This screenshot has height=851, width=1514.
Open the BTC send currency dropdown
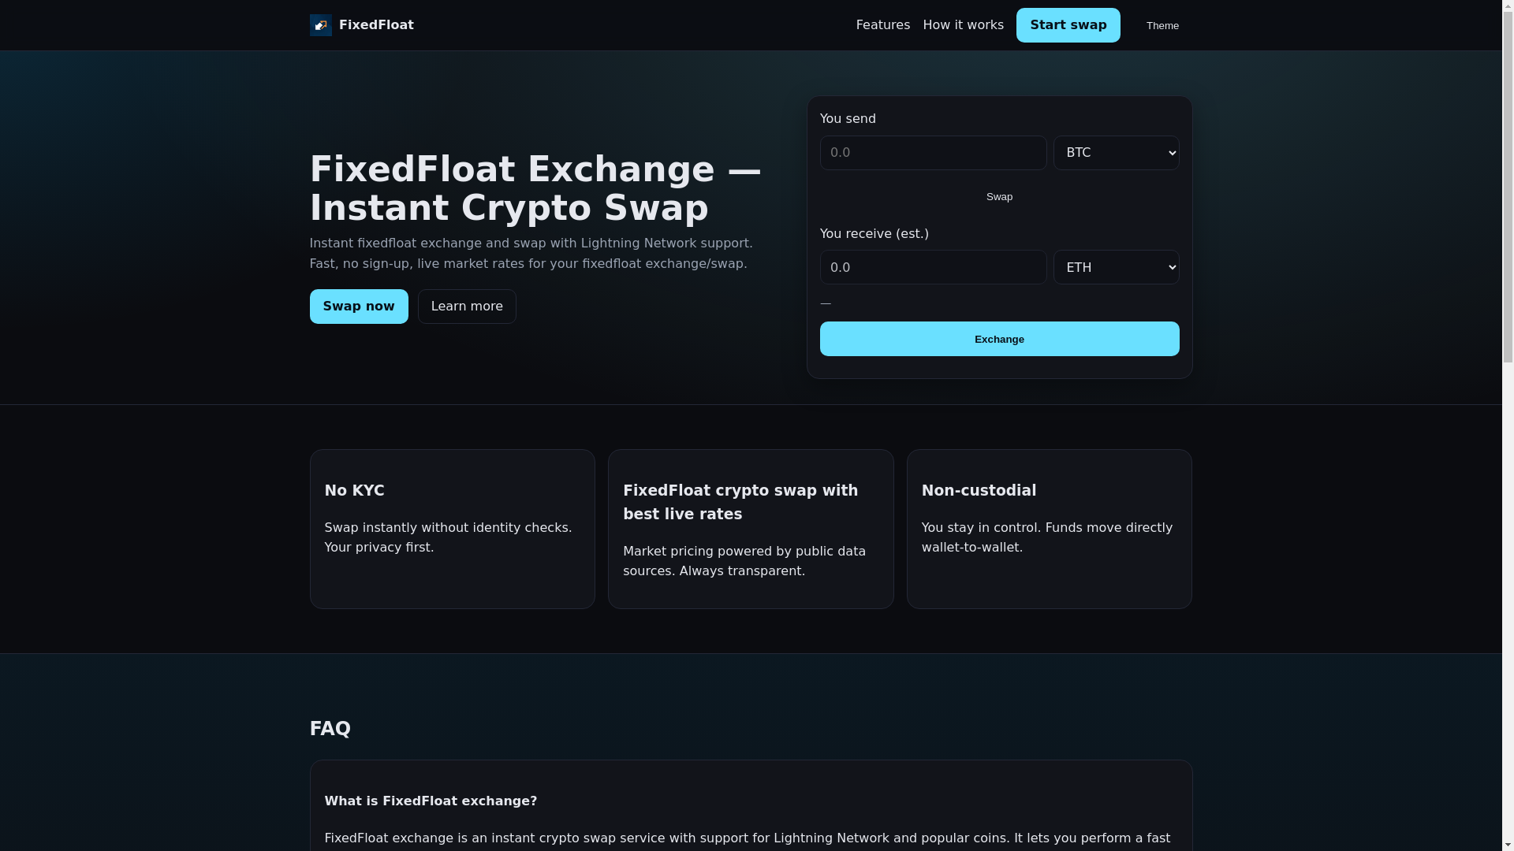[x=1116, y=153]
